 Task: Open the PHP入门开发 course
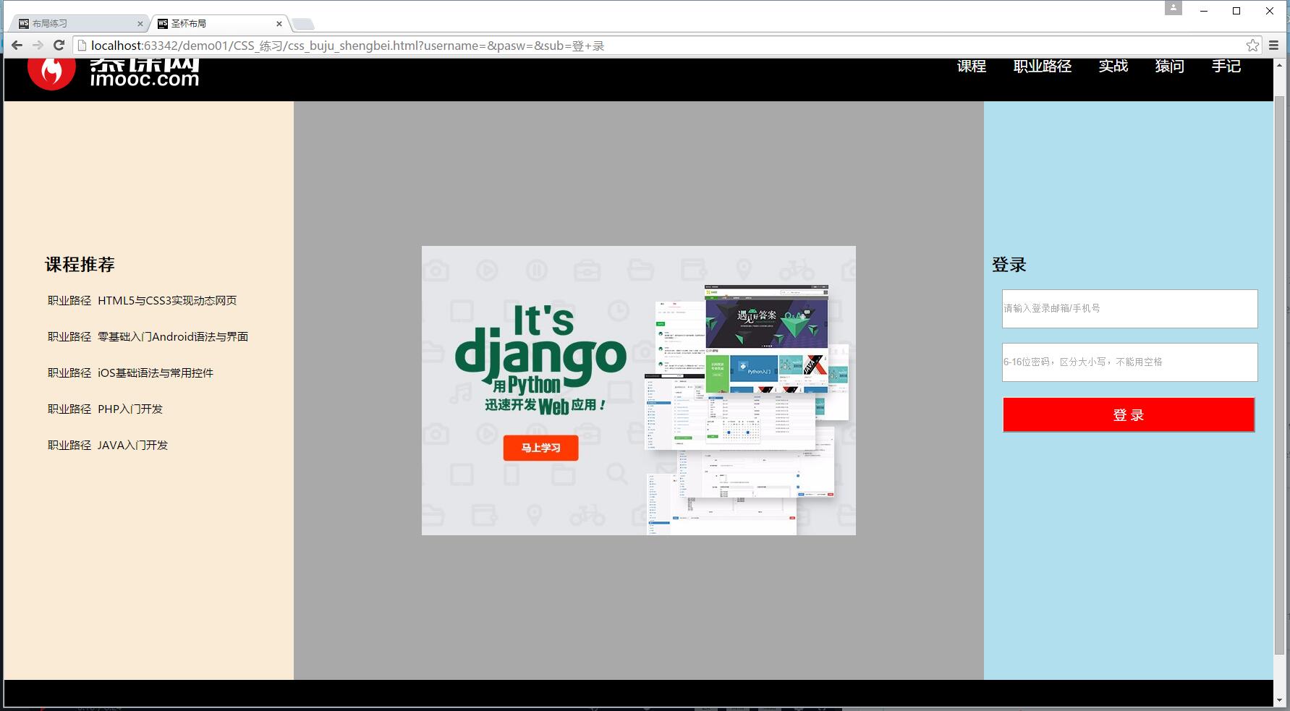pos(130,409)
